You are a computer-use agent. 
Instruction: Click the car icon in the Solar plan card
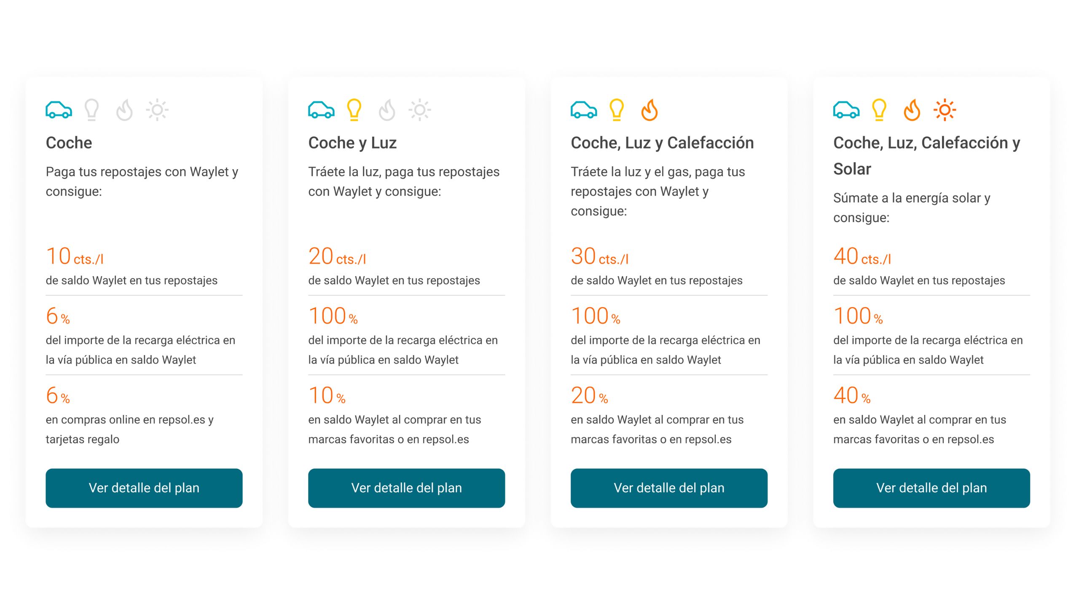[846, 110]
